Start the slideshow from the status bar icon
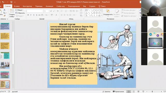Viewport: 166px width, 93px height. (143, 91)
